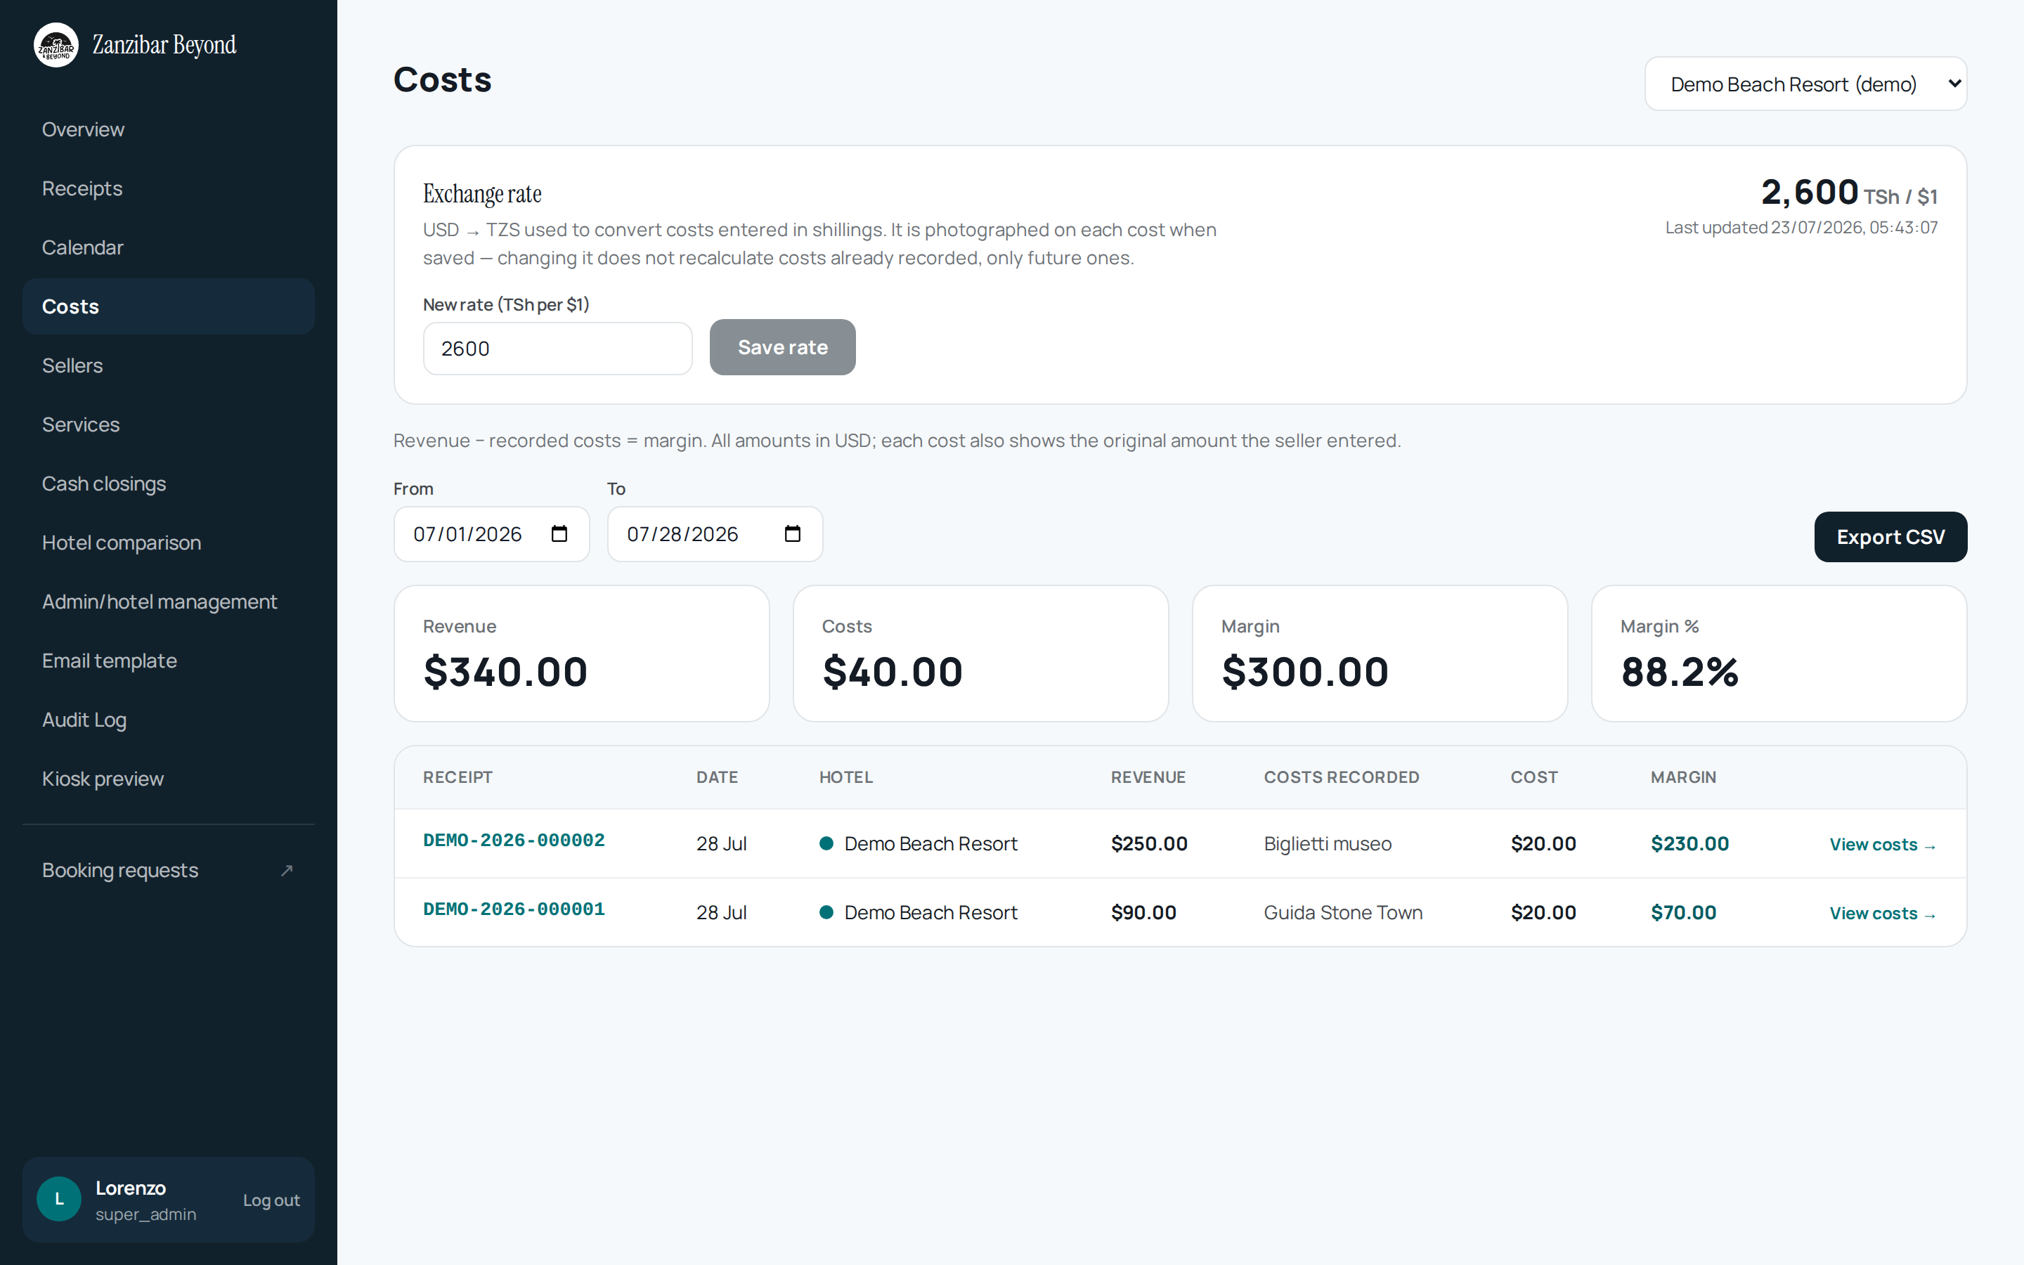Go to Hotel comparison

click(x=168, y=542)
